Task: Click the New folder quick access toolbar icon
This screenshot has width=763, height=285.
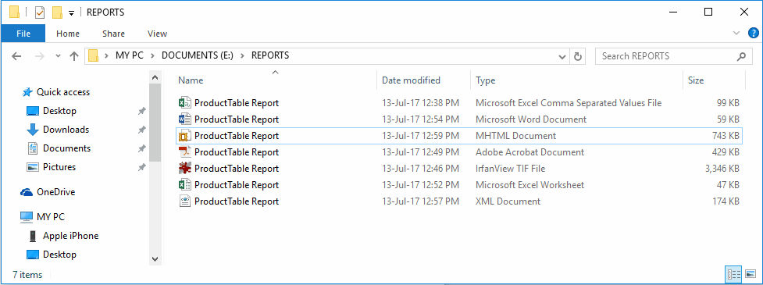Action: [58, 12]
